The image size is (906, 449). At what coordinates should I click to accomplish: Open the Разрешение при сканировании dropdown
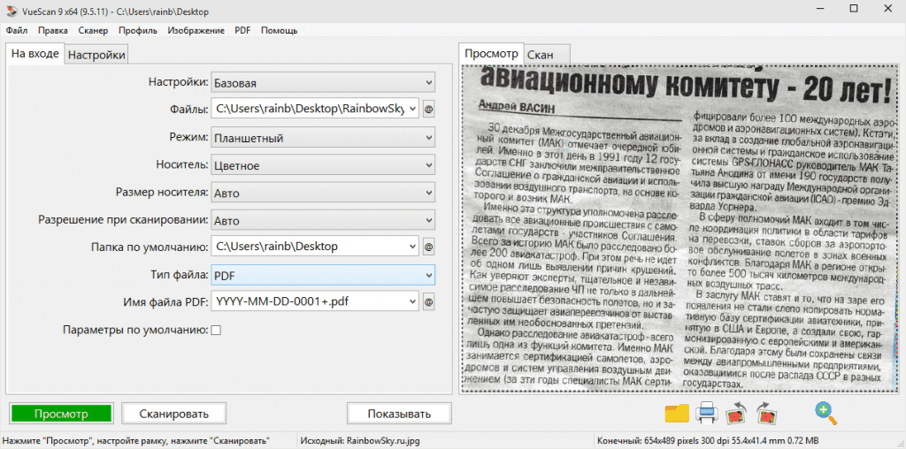[x=323, y=220]
